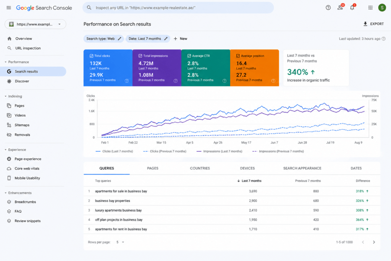Screen dimensions: 391x261
Task: Open the help question mark icon
Action: point(328,8)
